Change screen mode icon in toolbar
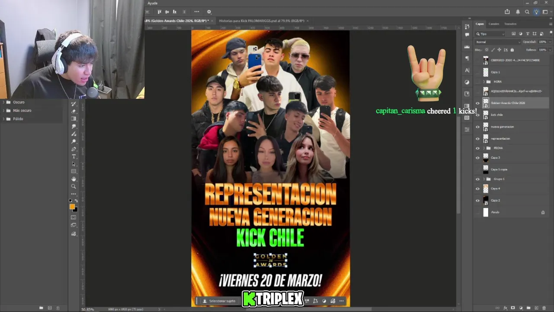Screen dimensions: 554x312 click(74, 225)
